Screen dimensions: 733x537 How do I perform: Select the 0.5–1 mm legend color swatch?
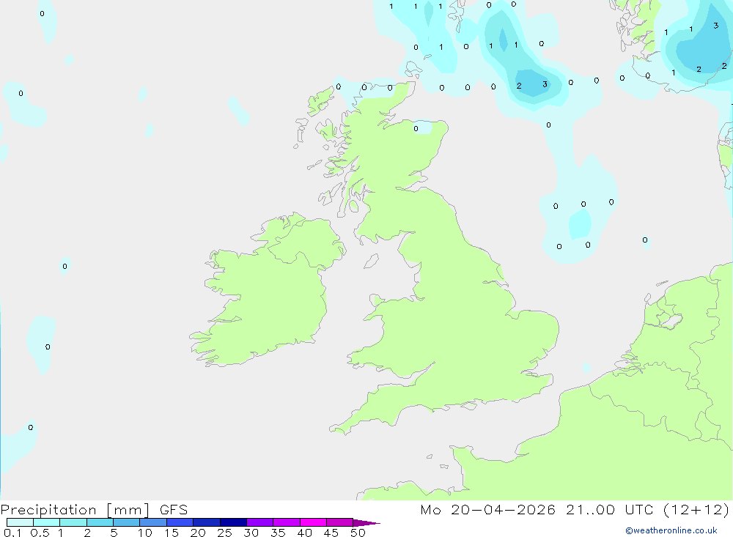pos(47,522)
